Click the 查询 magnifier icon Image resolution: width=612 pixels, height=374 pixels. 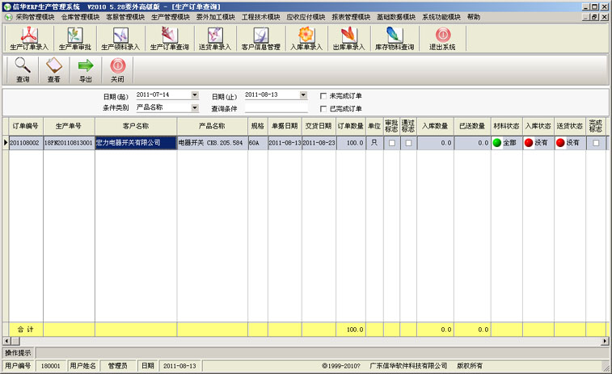click(23, 69)
